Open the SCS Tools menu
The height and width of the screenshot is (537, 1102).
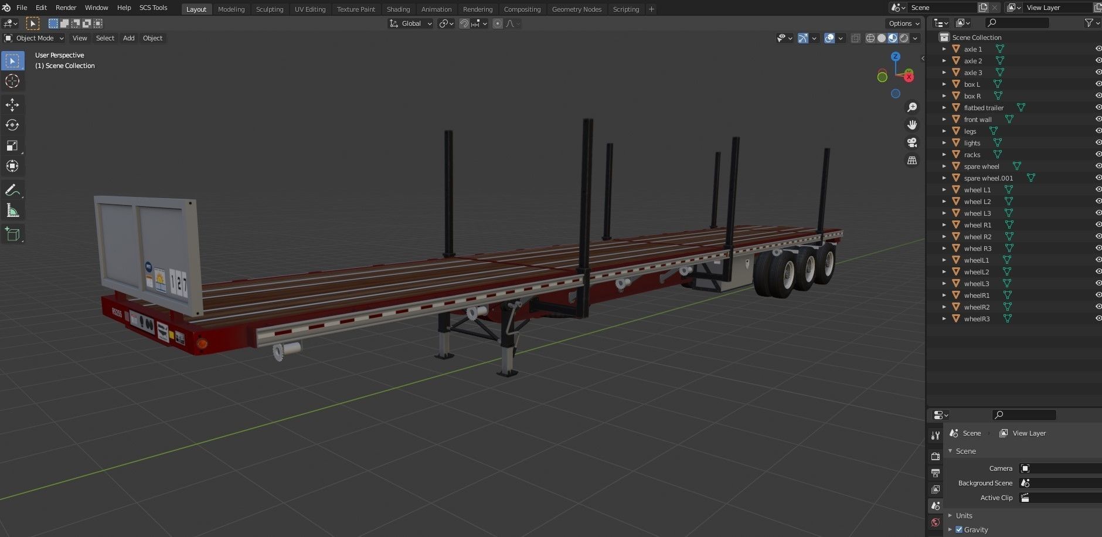153,8
